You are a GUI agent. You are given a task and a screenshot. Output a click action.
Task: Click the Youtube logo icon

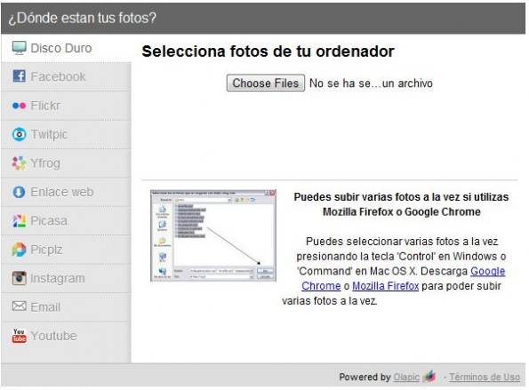coord(19,336)
